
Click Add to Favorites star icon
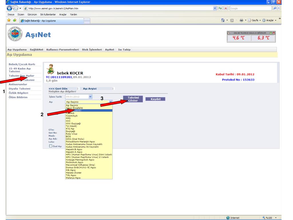click(x=15, y=20)
